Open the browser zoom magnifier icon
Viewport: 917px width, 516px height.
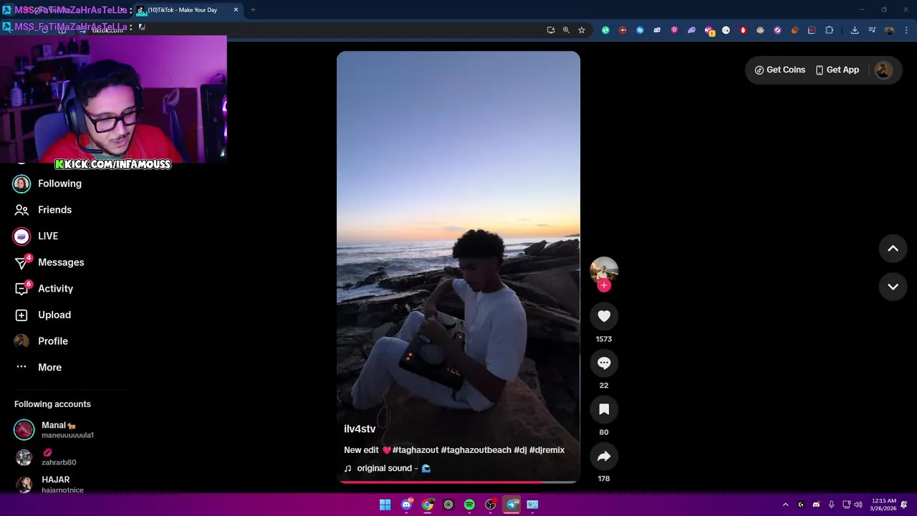point(566,30)
